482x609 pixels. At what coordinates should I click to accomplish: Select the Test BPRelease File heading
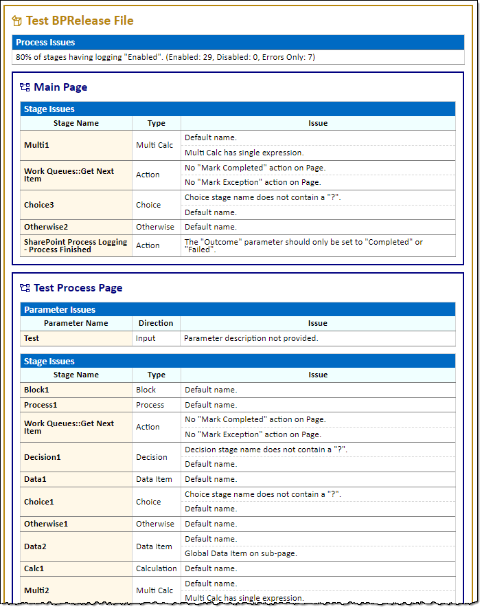[x=80, y=21]
